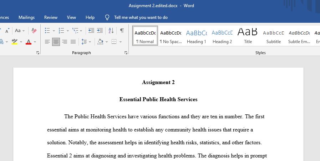The height and width of the screenshot is (161, 320).
Task: Open the numbering library dropdown arrow
Action: [x=67, y=31]
